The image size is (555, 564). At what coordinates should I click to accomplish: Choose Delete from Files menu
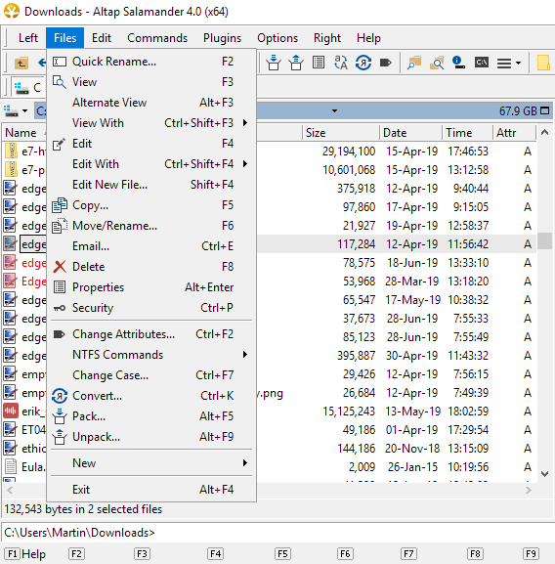click(151, 267)
